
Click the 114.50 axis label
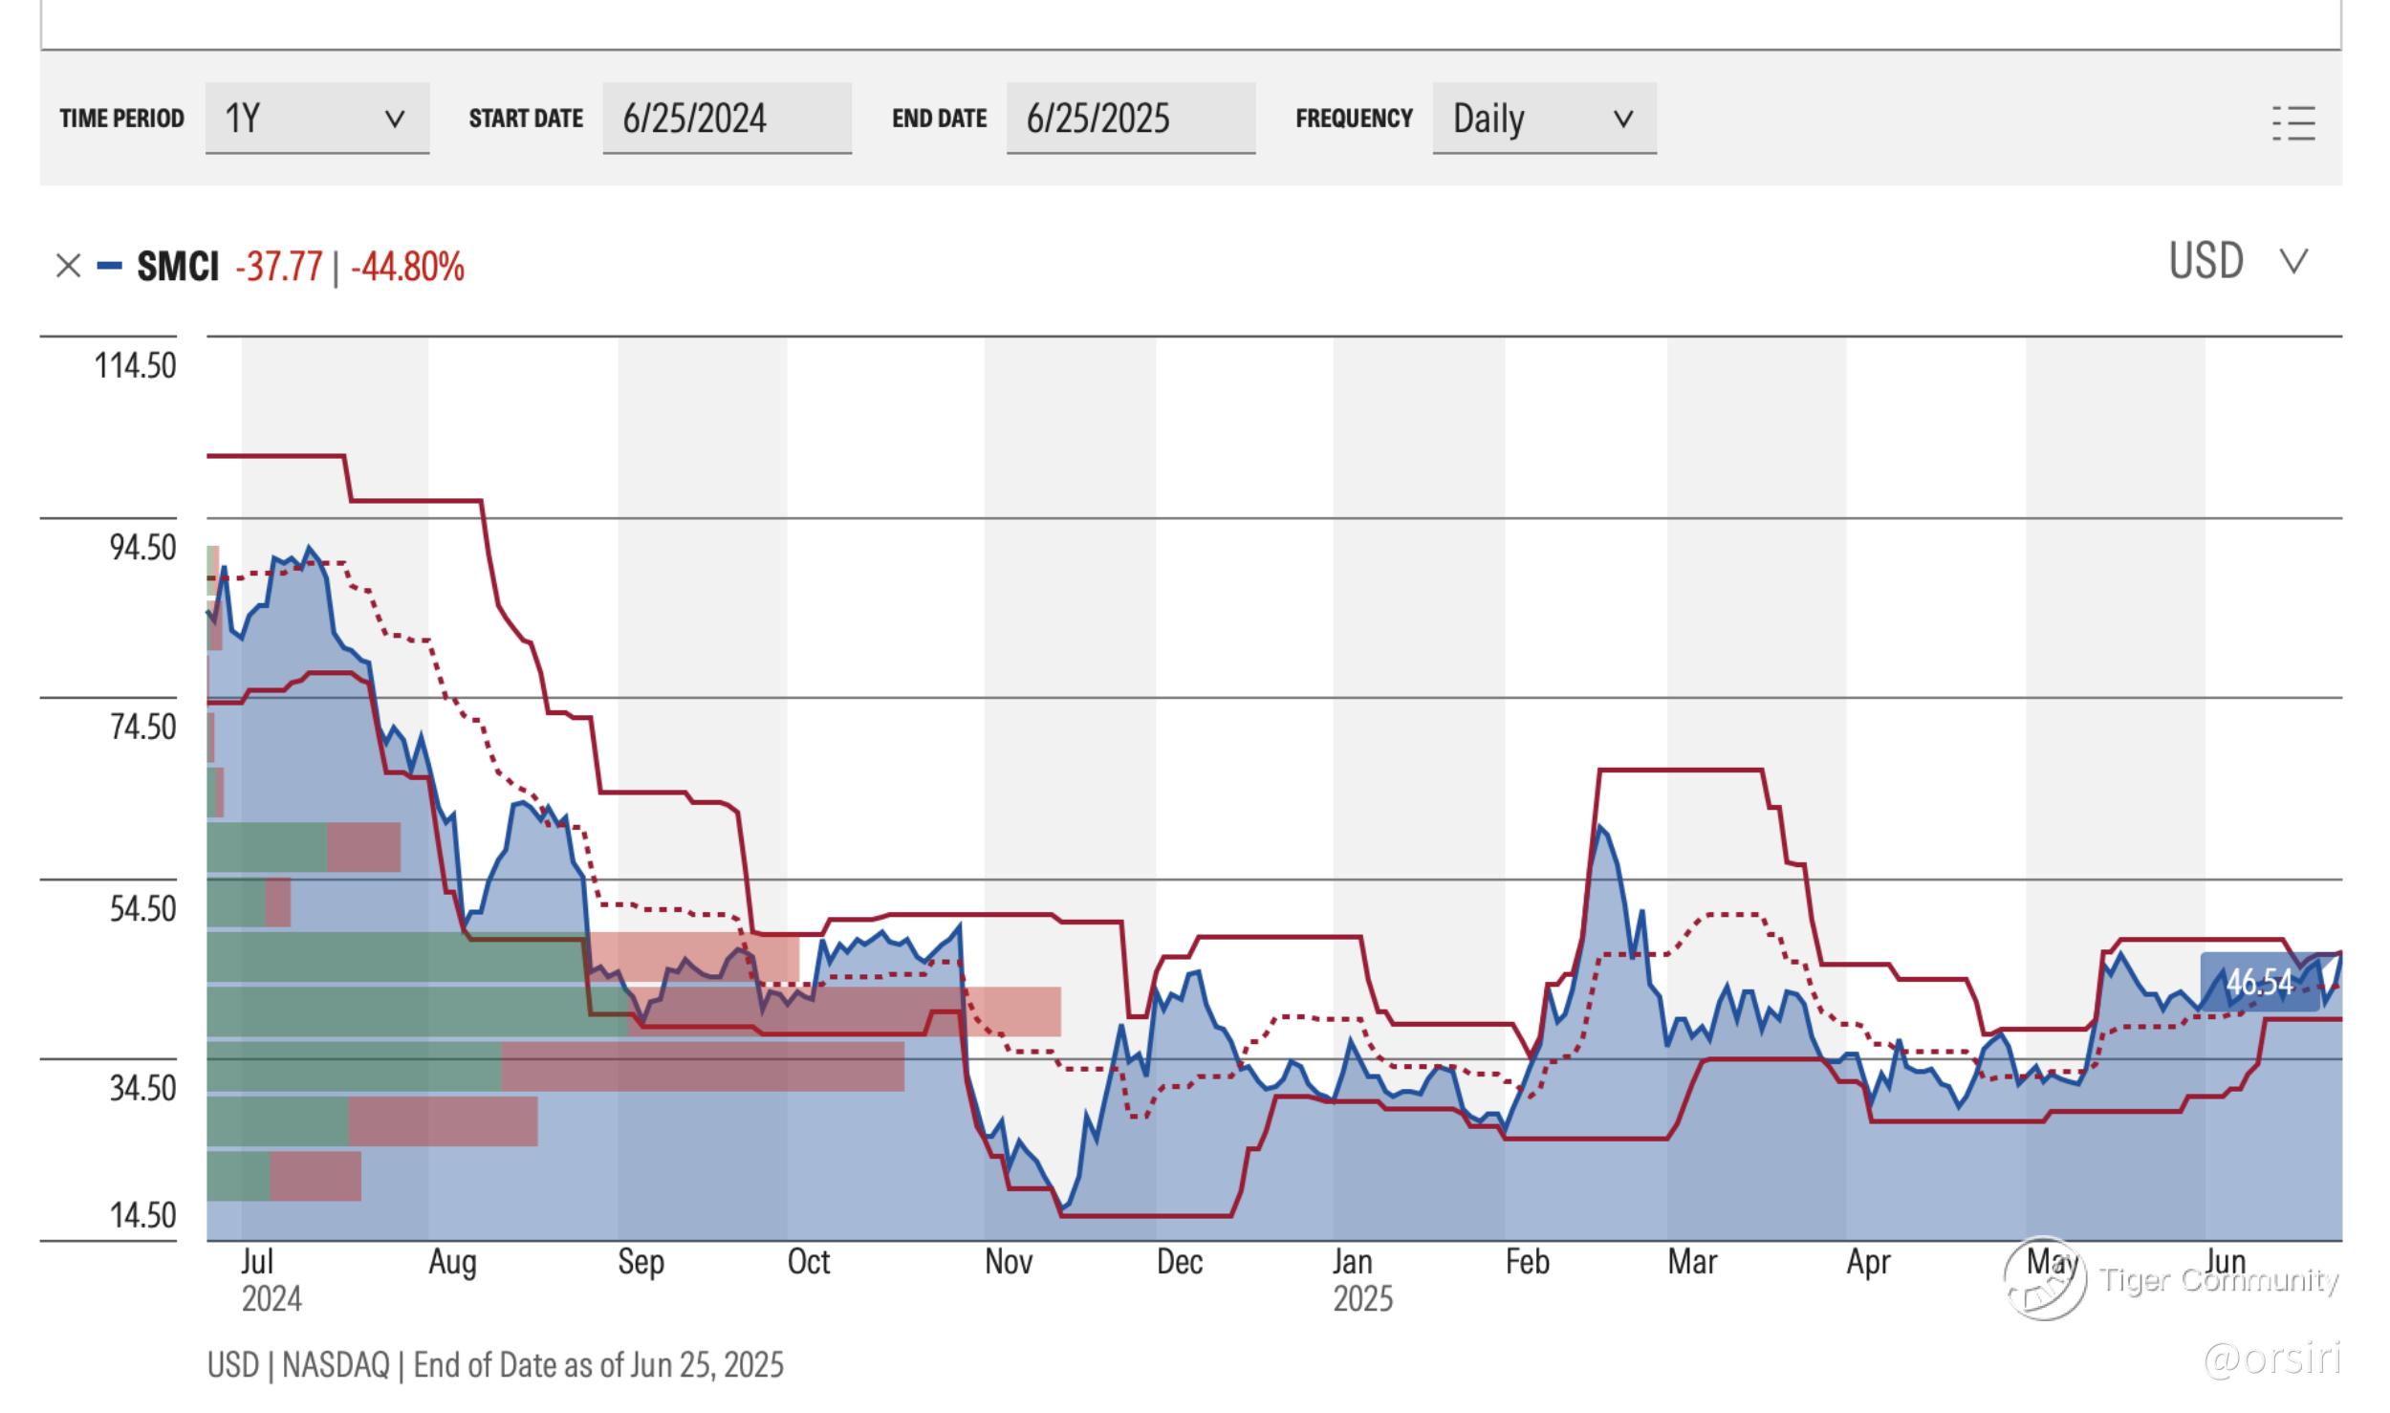135,366
